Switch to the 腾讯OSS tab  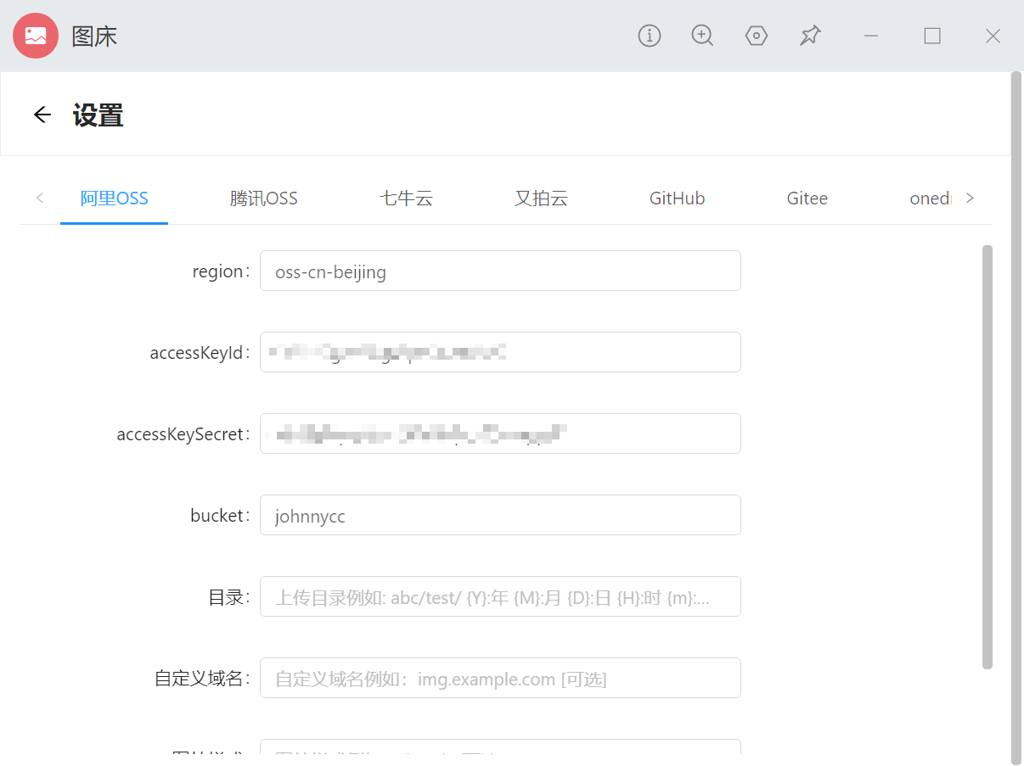(264, 198)
